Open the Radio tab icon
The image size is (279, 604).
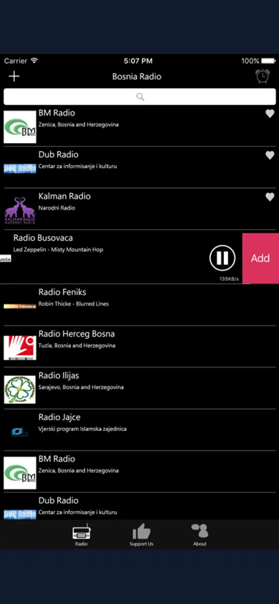pyautogui.click(x=81, y=535)
